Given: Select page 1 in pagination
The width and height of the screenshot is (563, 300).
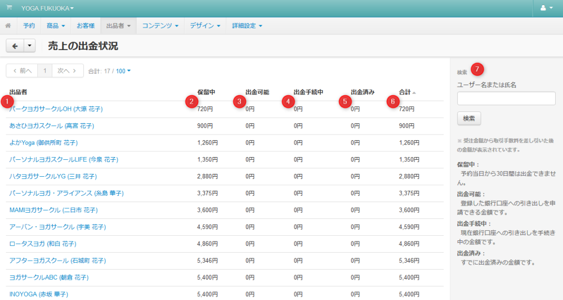Looking at the screenshot, I should pos(45,71).
